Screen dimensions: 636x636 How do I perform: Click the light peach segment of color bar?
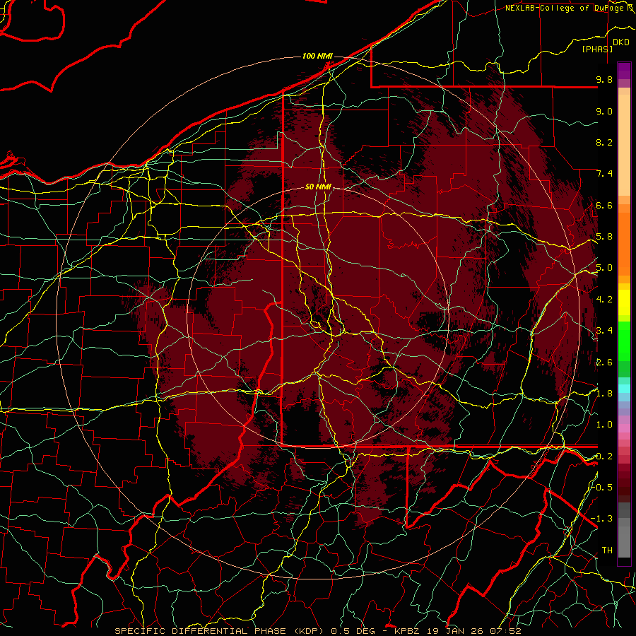624,145
